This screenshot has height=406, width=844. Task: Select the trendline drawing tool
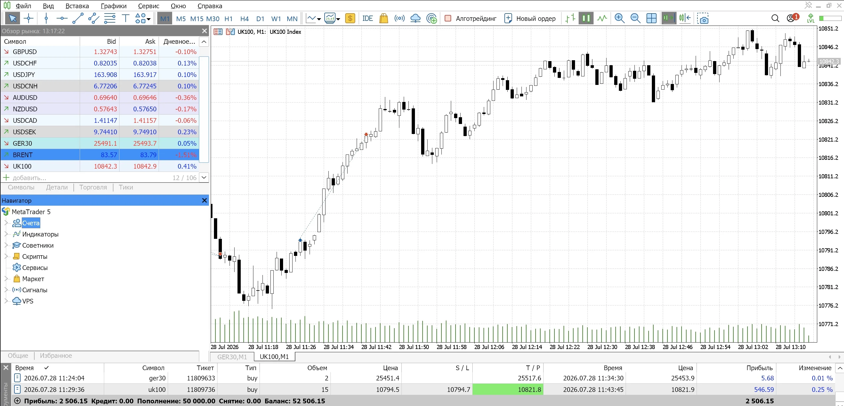coord(78,18)
